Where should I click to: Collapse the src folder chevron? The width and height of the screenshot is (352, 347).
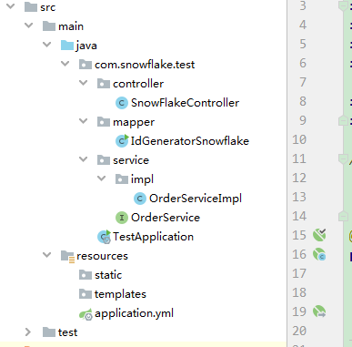coord(10,6)
